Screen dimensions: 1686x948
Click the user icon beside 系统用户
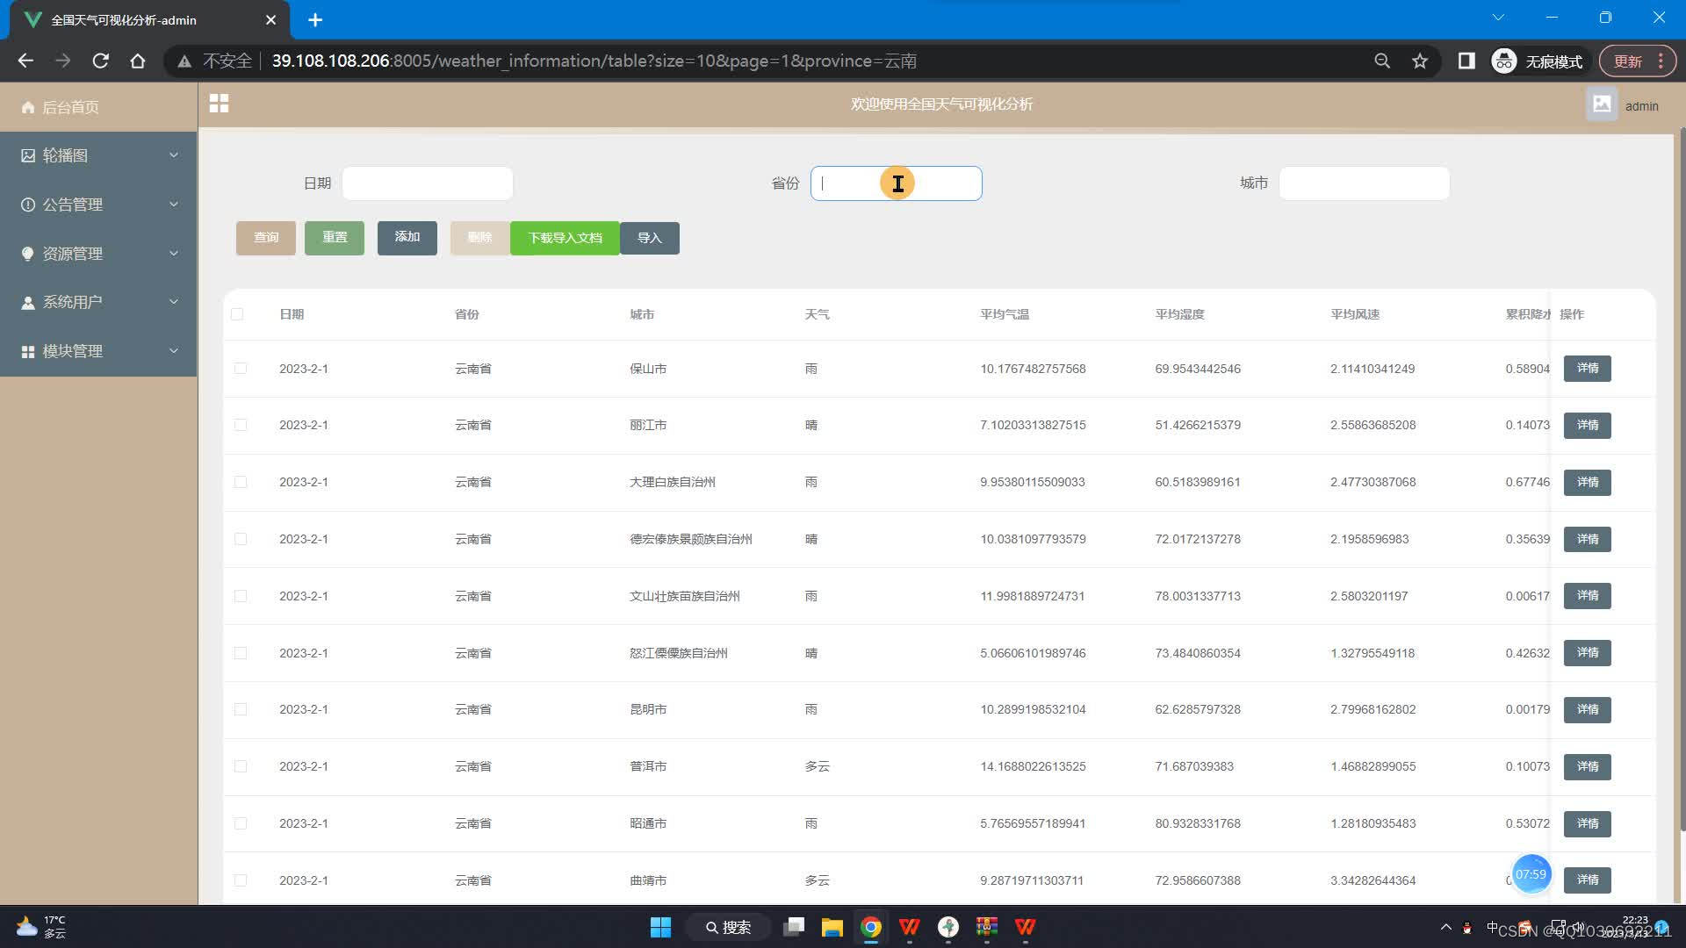tap(28, 302)
